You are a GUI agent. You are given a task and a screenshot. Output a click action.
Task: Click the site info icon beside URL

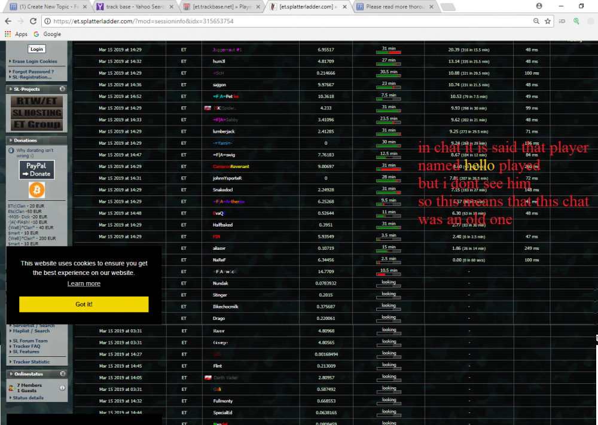47,21
